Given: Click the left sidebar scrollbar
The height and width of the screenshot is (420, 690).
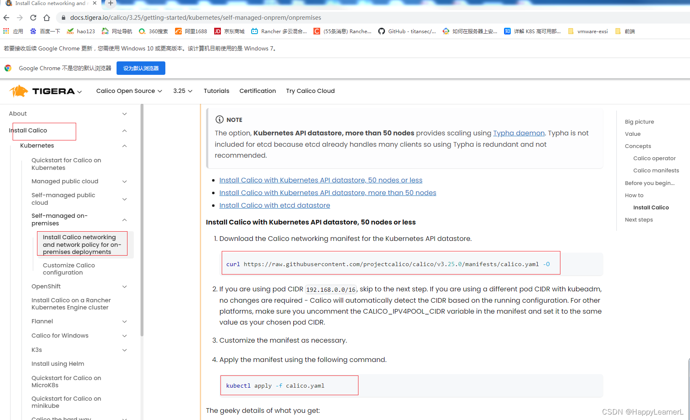Looking at the screenshot, I should point(142,220).
